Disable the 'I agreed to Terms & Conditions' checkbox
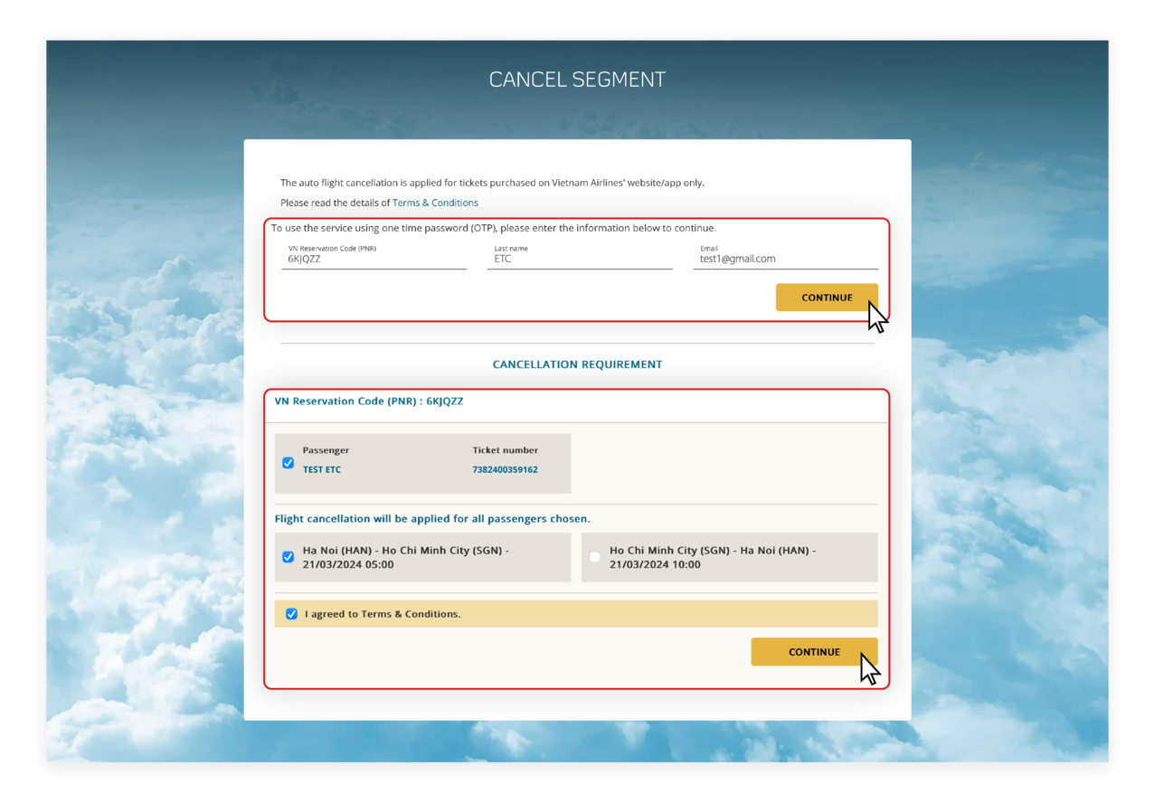 tap(290, 614)
